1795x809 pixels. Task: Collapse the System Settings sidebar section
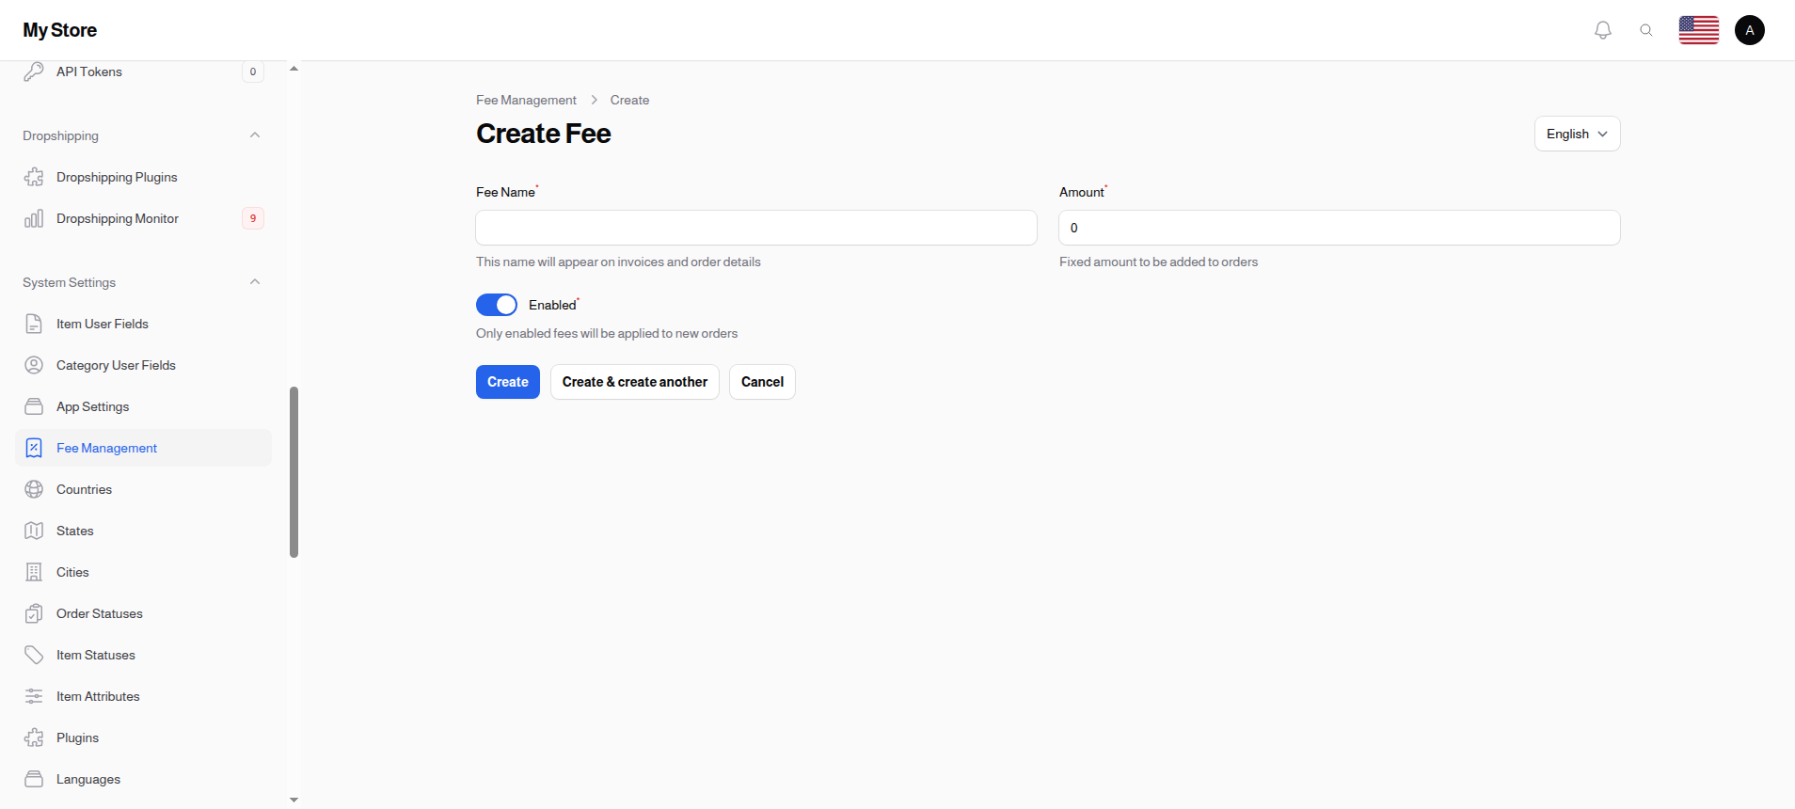click(254, 281)
